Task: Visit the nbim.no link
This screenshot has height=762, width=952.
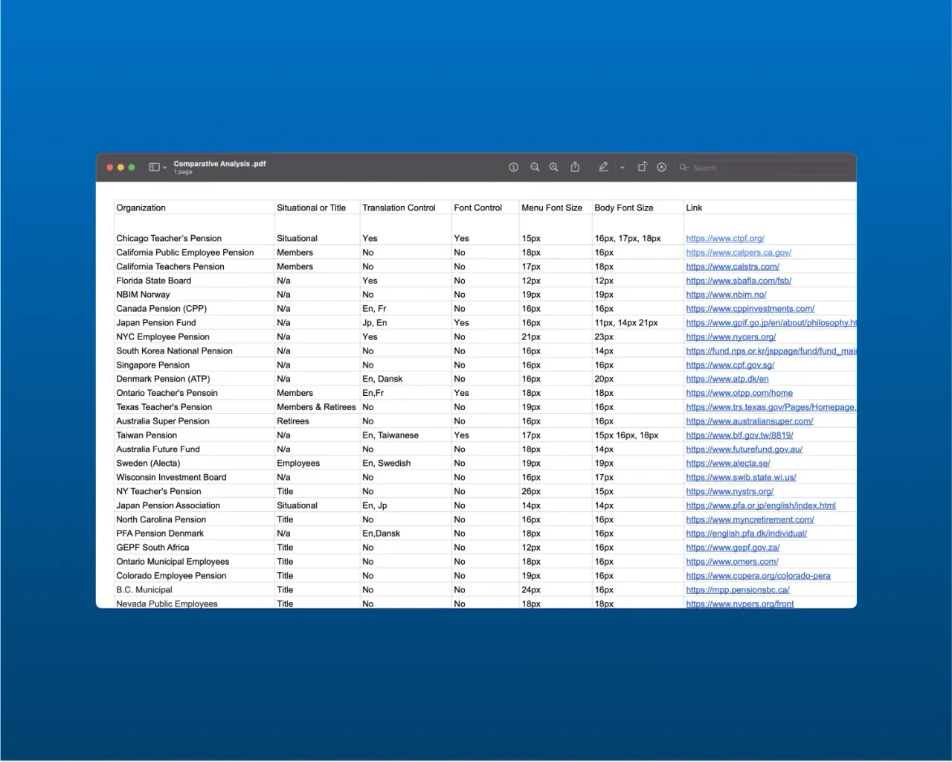Action: point(726,295)
